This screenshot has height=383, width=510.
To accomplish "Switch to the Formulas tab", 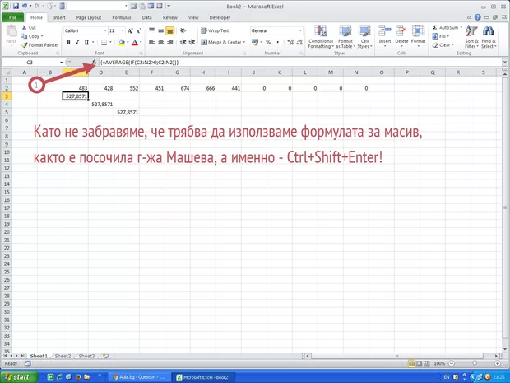I will [x=122, y=17].
